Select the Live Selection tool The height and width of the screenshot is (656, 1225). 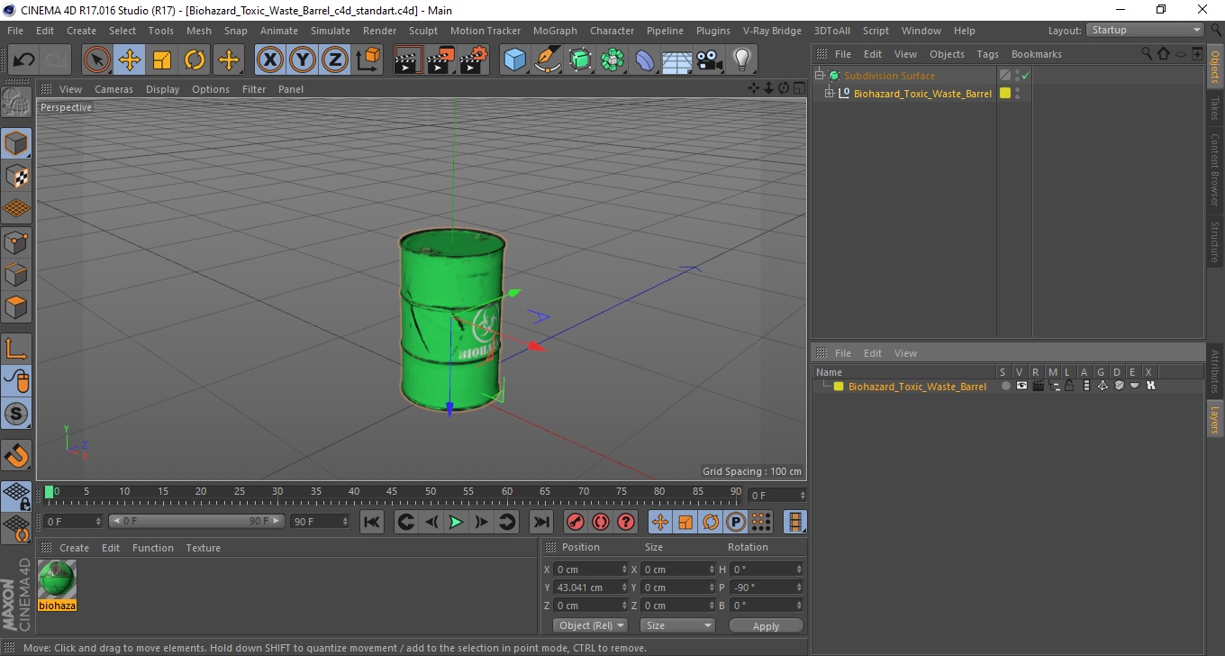(x=97, y=60)
